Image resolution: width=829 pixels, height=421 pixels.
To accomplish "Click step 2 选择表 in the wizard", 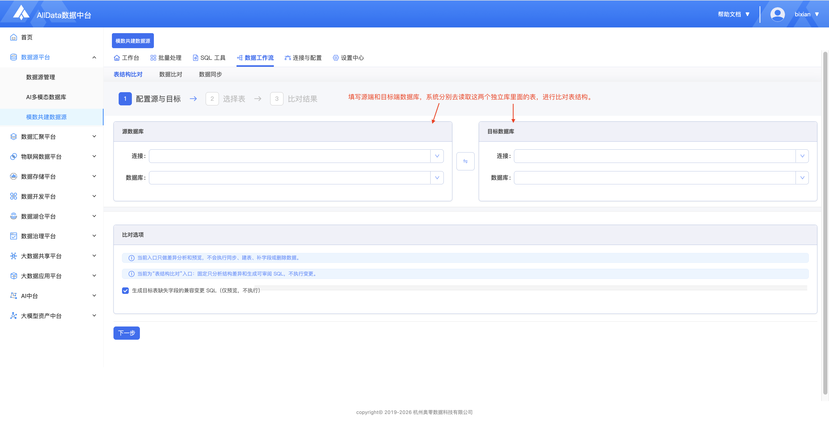I will click(225, 99).
